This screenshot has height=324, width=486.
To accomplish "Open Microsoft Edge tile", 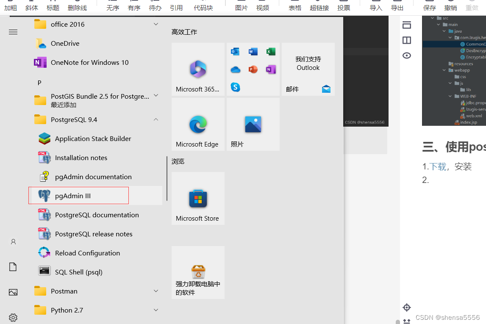I will (198, 124).
